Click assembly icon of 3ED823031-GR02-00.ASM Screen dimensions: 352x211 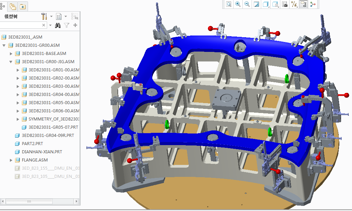24,78
